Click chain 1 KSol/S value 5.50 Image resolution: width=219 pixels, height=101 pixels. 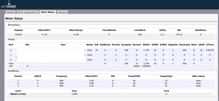(x=91, y=80)
